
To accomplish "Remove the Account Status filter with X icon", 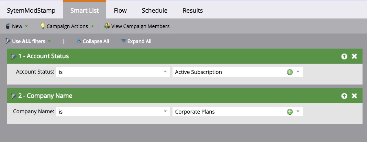I will (354, 56).
